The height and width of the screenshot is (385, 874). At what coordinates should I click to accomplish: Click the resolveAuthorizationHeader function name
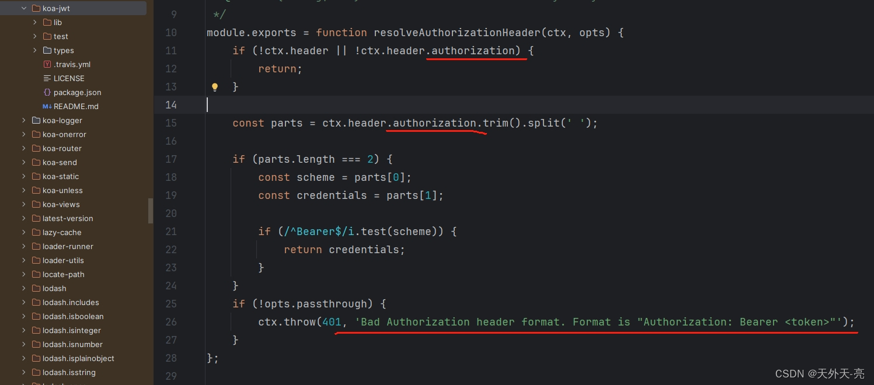pos(457,33)
